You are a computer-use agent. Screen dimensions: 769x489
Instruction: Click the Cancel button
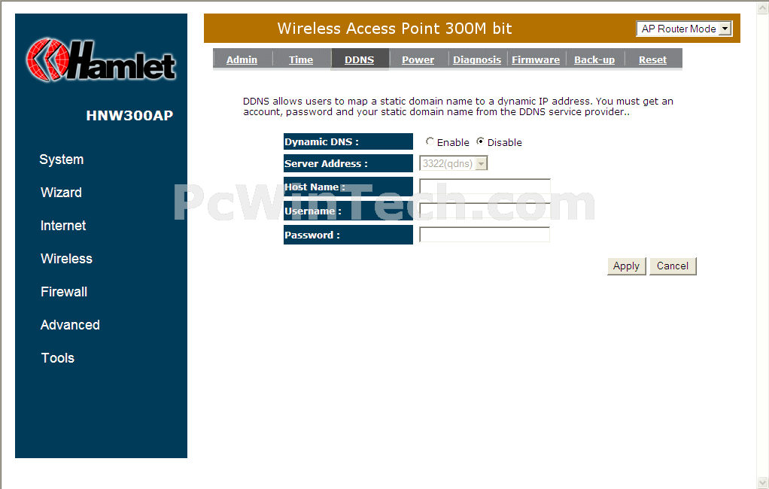click(x=673, y=266)
